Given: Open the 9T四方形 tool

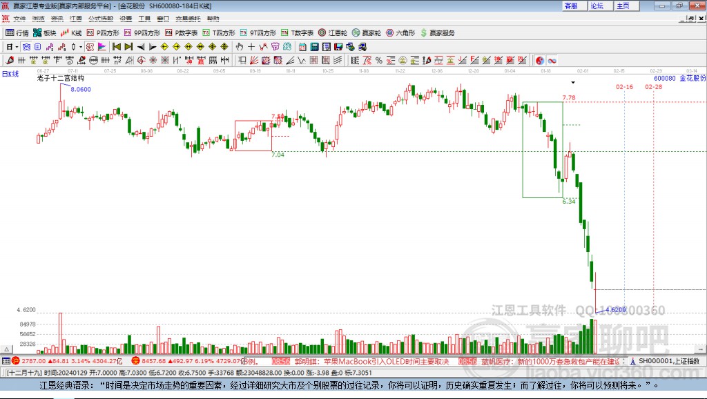Looking at the screenshot, I should 258,33.
